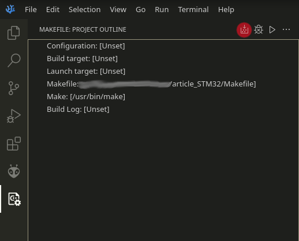Open the Source Control branch icon
The width and height of the screenshot is (299, 241).
(14, 88)
